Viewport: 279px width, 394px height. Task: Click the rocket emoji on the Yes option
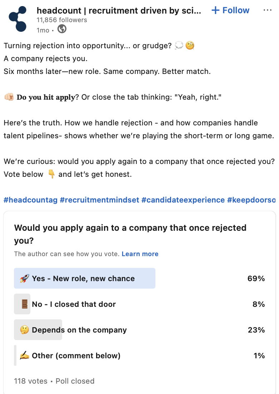[25, 278]
